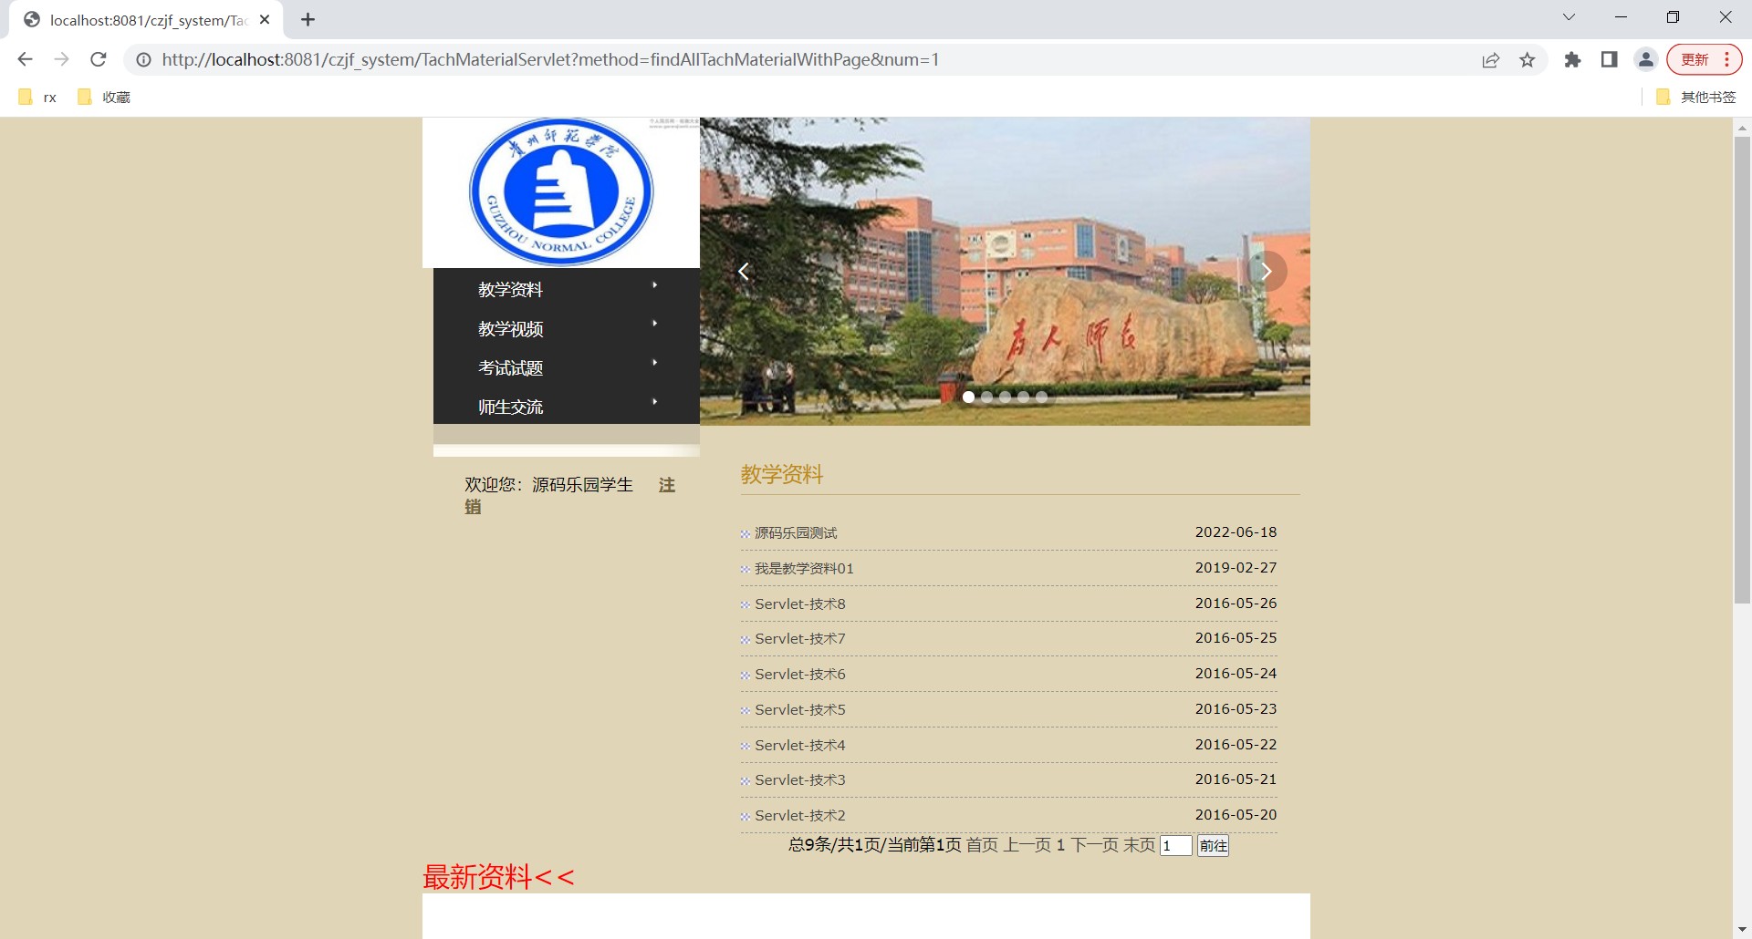
Task: Show previous carousel slide
Action: [744, 272]
